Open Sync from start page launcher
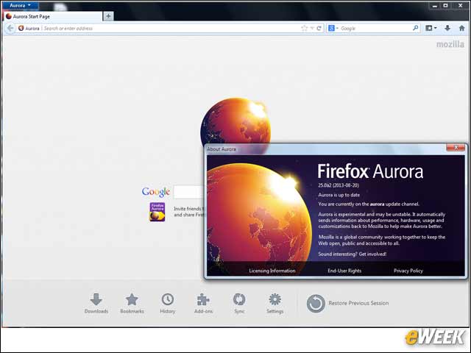Screen dimensions: 471x353 click(x=239, y=303)
